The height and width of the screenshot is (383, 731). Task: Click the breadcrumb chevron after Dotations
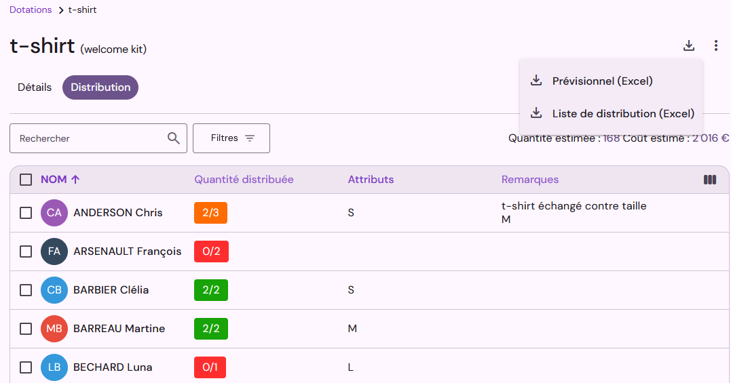click(60, 10)
